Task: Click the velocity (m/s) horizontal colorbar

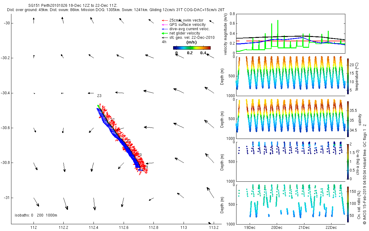Action: pos(192,48)
